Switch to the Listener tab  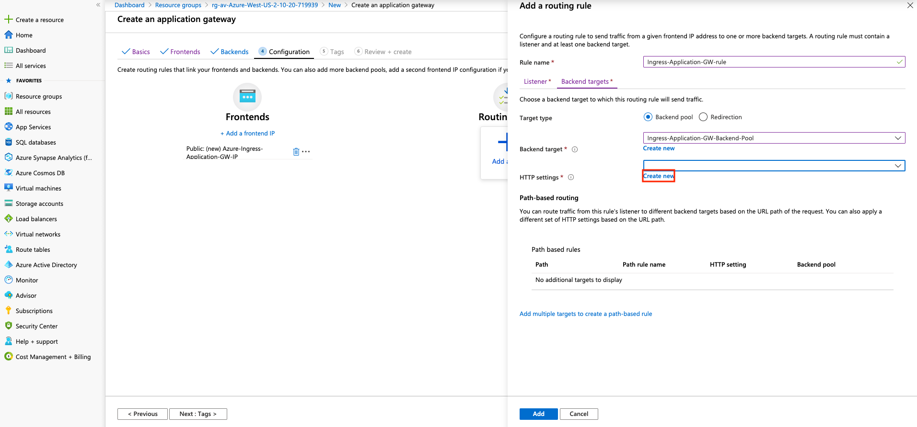(x=537, y=82)
